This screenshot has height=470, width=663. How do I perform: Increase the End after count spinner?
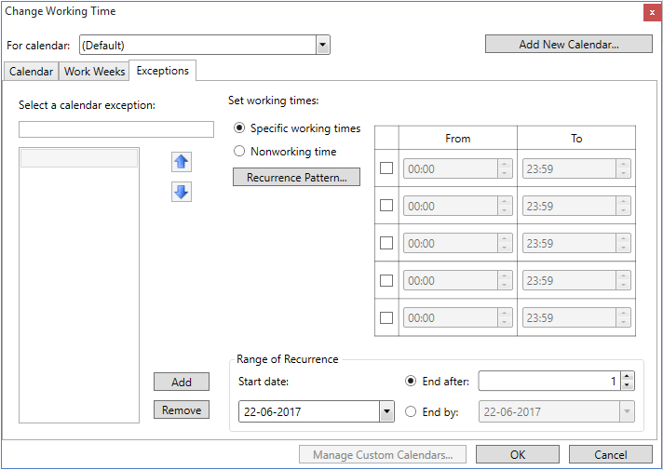pyautogui.click(x=627, y=376)
